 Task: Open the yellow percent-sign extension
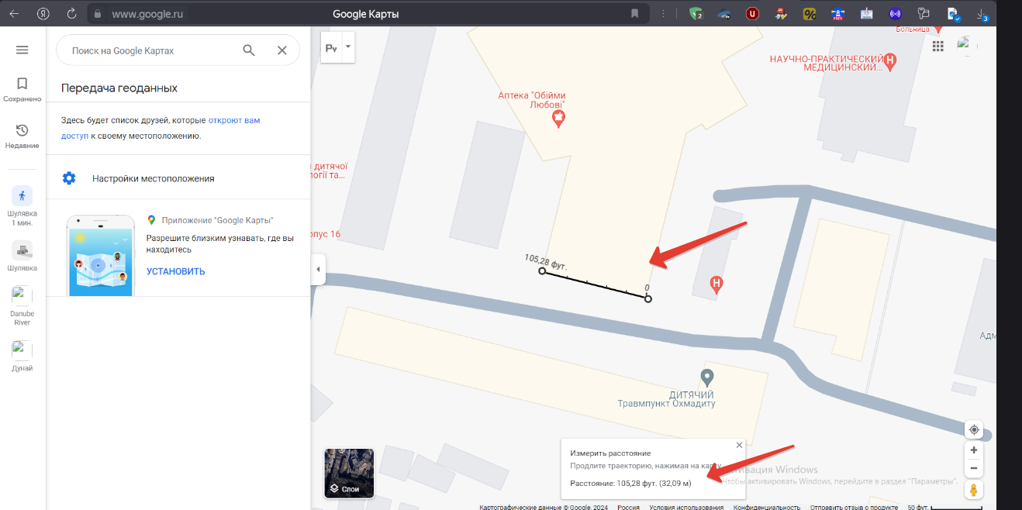pos(809,14)
